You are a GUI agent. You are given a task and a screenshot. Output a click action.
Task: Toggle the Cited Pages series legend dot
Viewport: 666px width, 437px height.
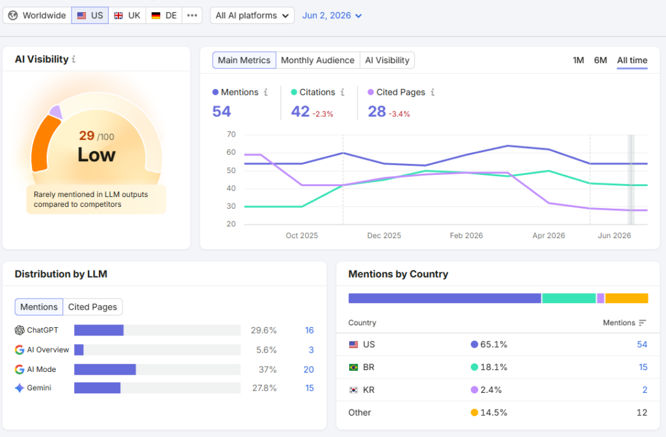tap(371, 92)
